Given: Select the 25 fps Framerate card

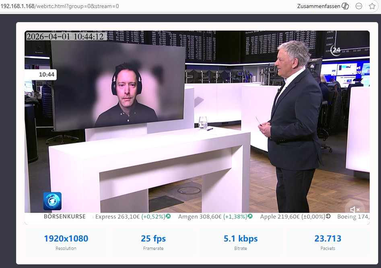Looking at the screenshot, I should pos(153,242).
